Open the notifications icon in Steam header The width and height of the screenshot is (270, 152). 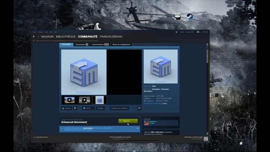[176, 32]
